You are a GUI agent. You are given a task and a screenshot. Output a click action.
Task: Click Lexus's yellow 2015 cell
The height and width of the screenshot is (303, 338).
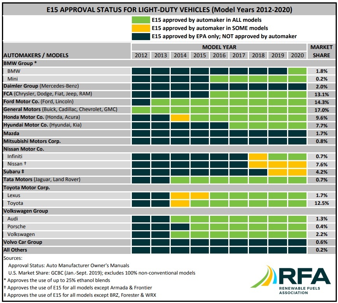pyautogui.click(x=200, y=195)
